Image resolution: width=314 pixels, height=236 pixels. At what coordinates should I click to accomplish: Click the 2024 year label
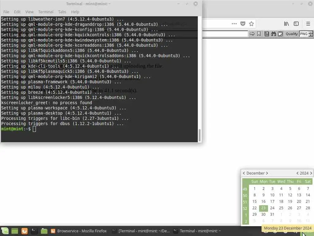(x=304, y=173)
